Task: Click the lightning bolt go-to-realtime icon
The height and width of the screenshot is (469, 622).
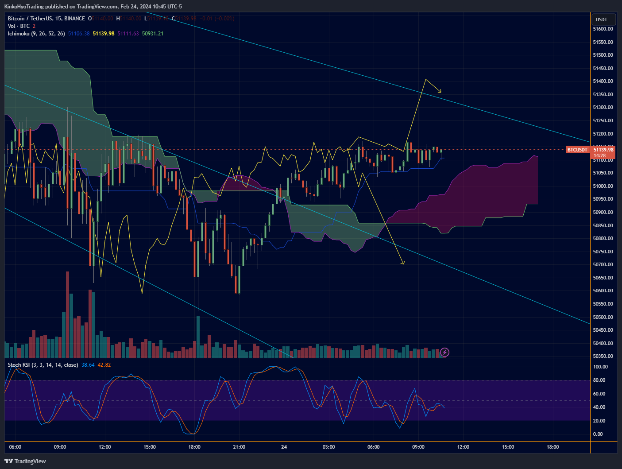Action: (445, 353)
